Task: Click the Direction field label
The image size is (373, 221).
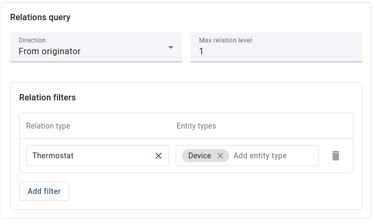Action: [x=32, y=40]
